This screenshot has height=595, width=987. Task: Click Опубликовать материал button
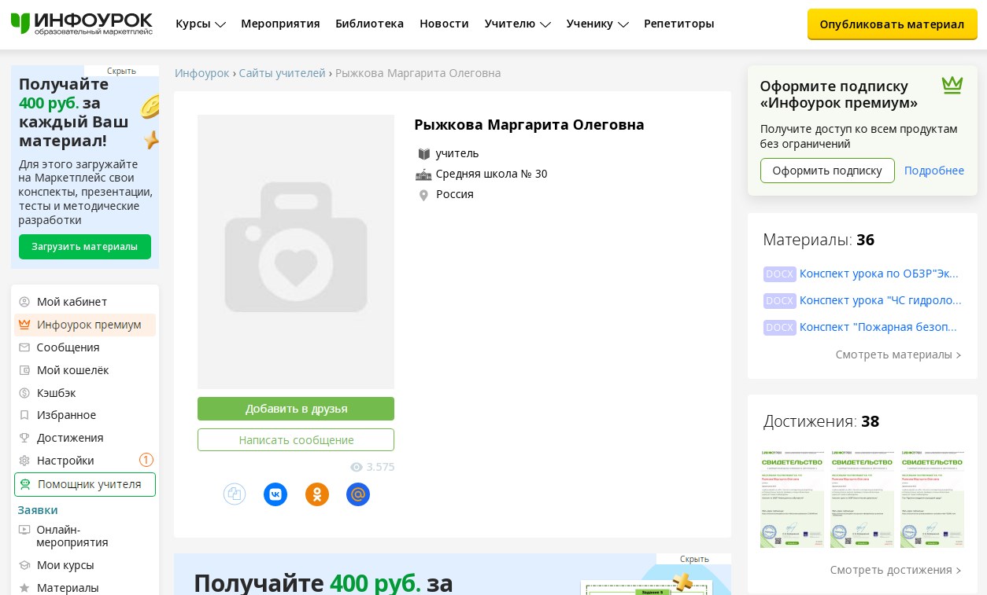pos(892,24)
